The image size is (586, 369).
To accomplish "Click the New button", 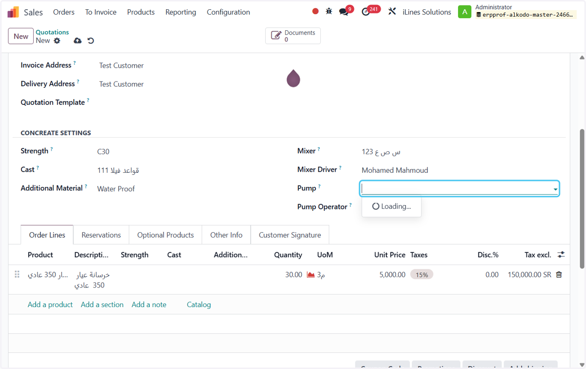I will [x=21, y=36].
